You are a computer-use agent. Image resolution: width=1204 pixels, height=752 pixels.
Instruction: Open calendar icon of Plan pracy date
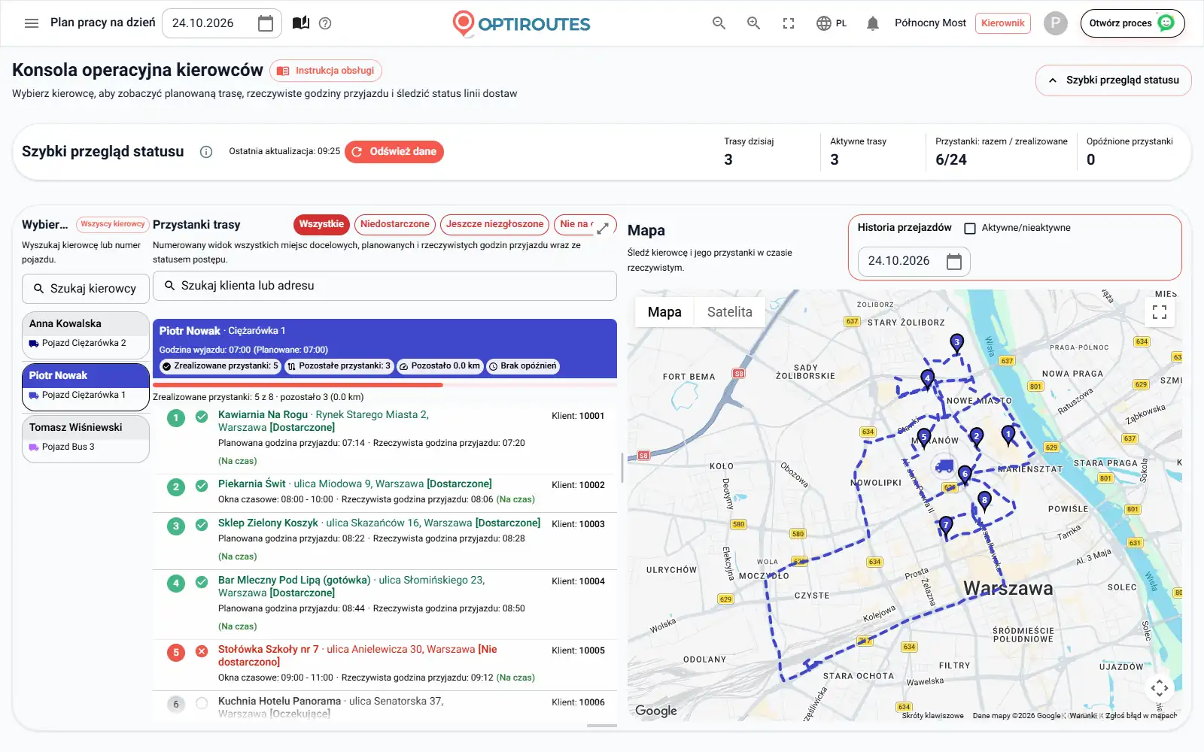[266, 23]
